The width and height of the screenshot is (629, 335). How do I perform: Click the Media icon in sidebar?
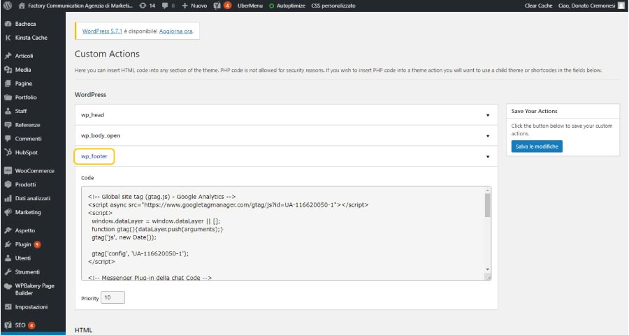click(8, 69)
